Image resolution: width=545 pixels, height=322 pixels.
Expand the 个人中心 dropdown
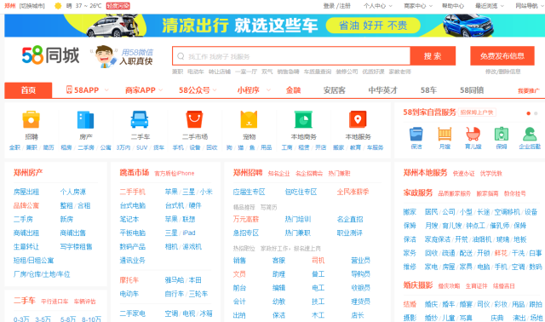point(378,6)
